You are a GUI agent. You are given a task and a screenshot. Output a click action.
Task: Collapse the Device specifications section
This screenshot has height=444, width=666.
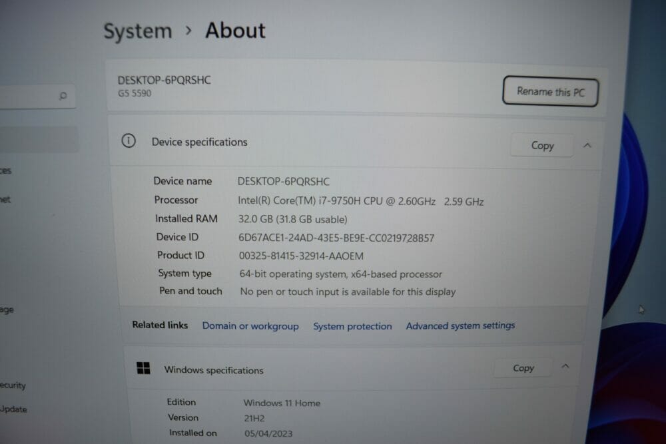pyautogui.click(x=587, y=145)
